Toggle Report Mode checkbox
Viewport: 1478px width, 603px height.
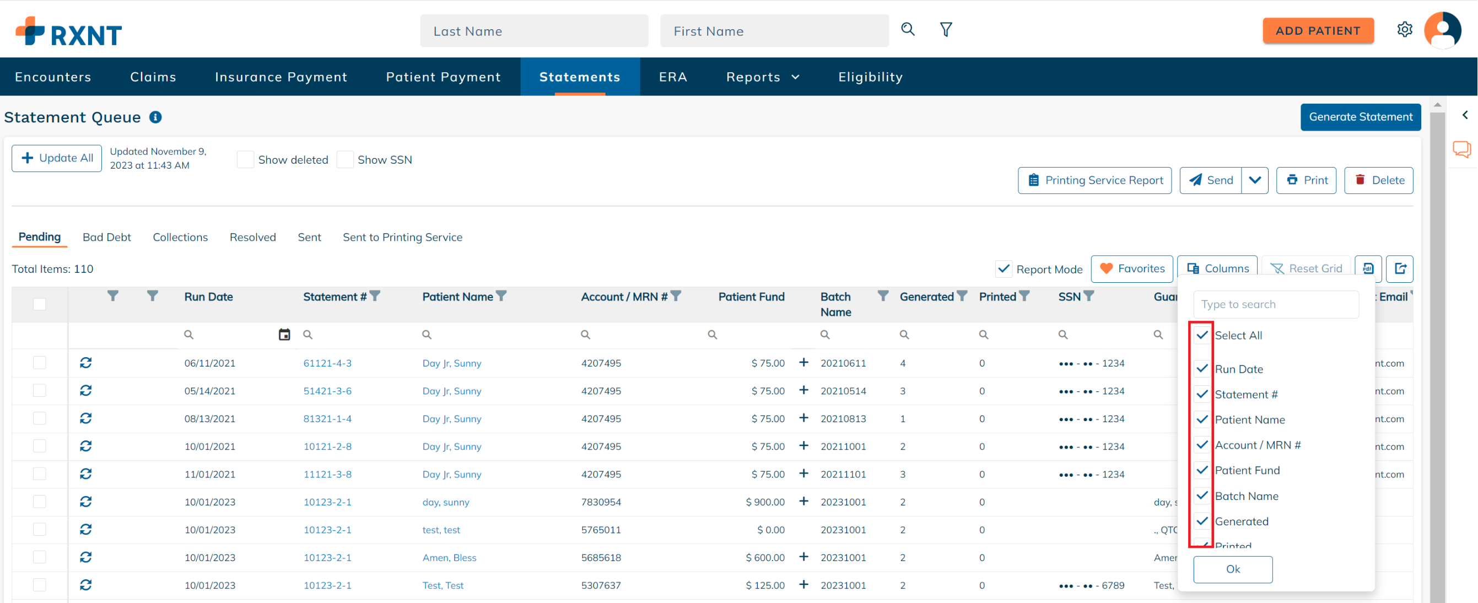tap(1004, 269)
